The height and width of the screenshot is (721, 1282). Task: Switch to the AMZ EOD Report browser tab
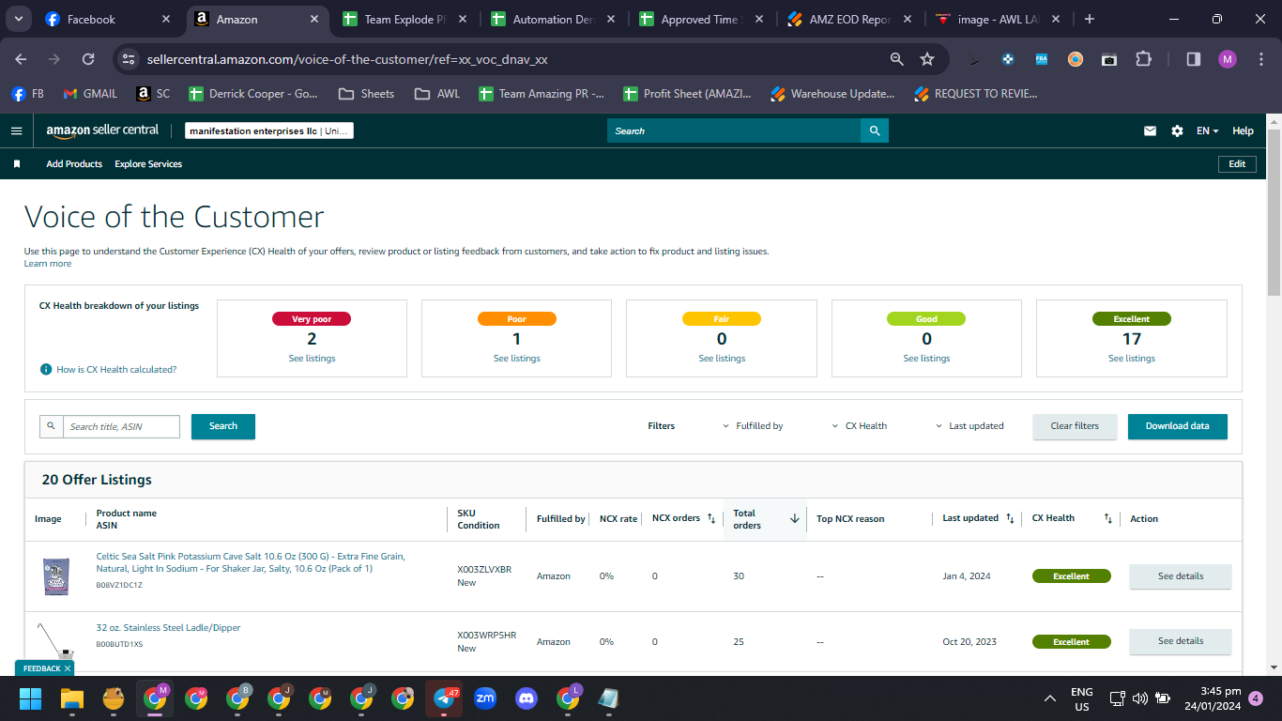pyautogui.click(x=848, y=19)
